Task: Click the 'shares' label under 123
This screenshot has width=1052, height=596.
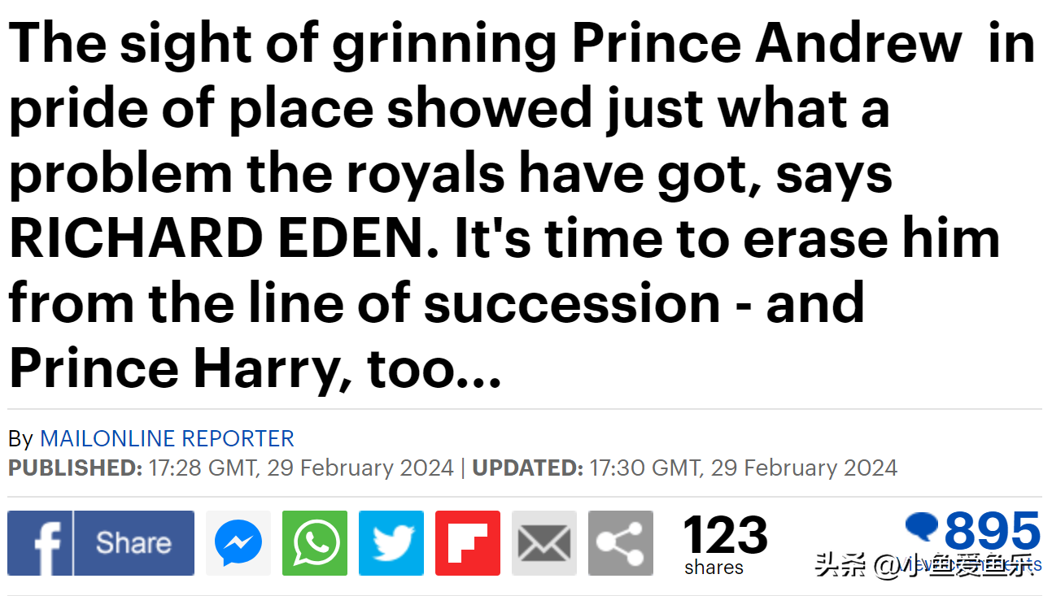Action: pos(714,568)
